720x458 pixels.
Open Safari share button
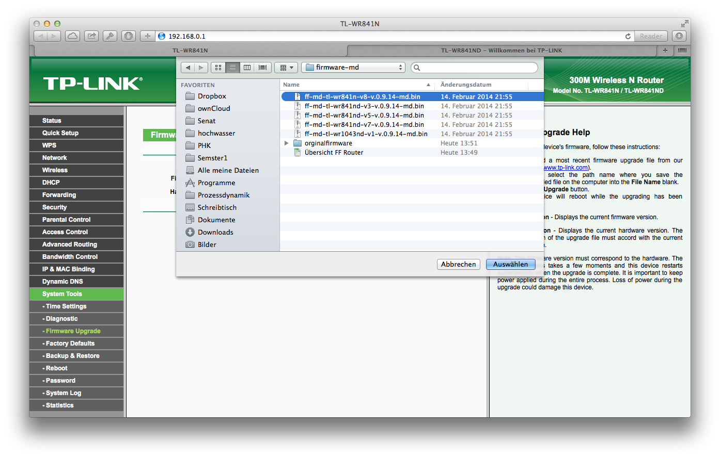91,36
